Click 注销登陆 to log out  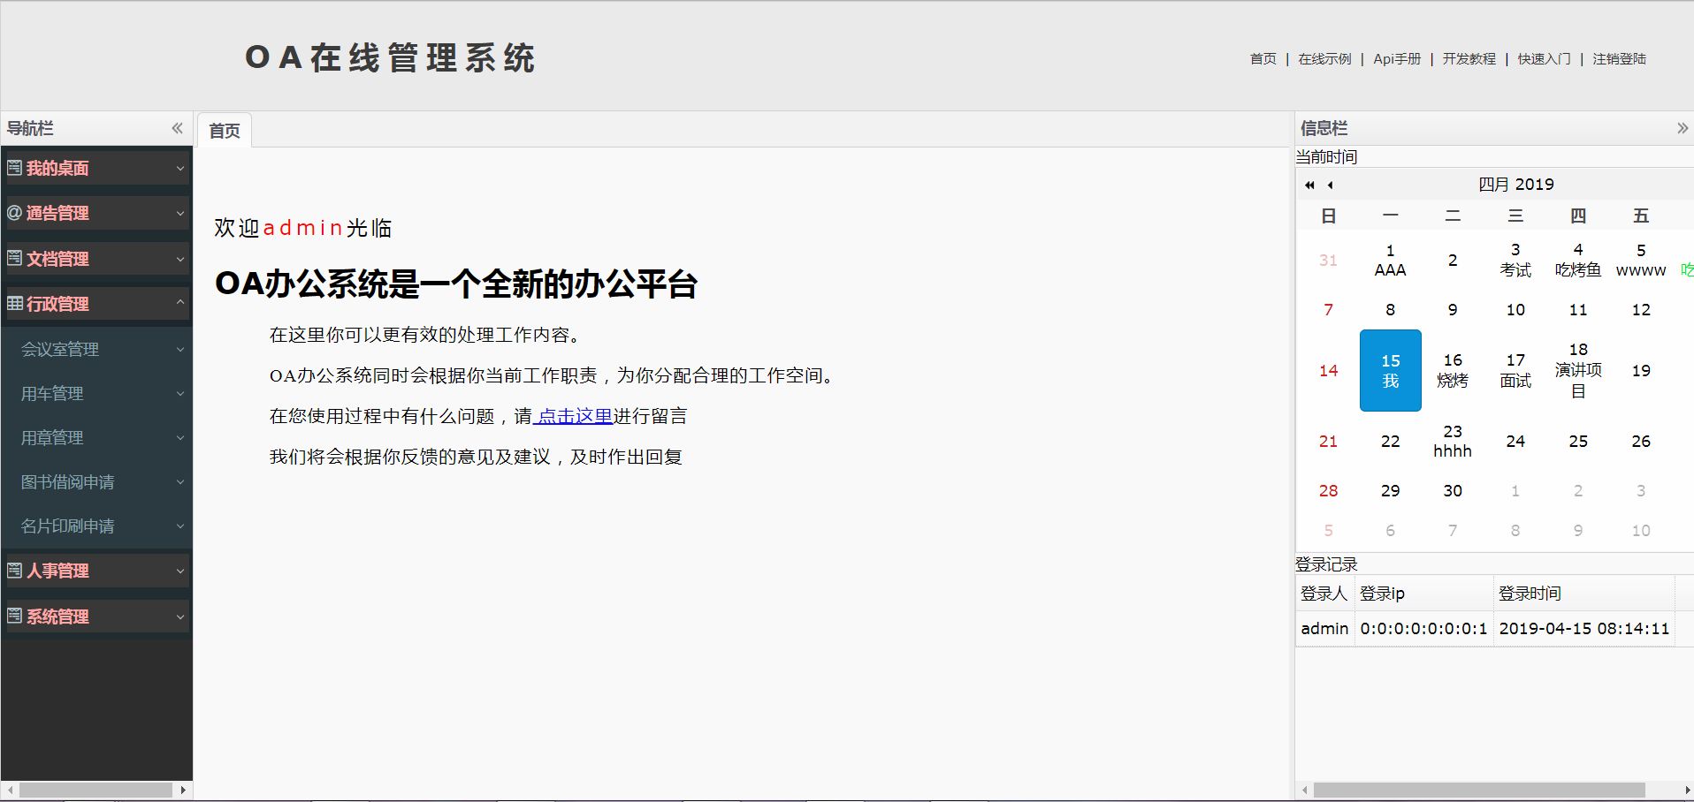click(1619, 59)
